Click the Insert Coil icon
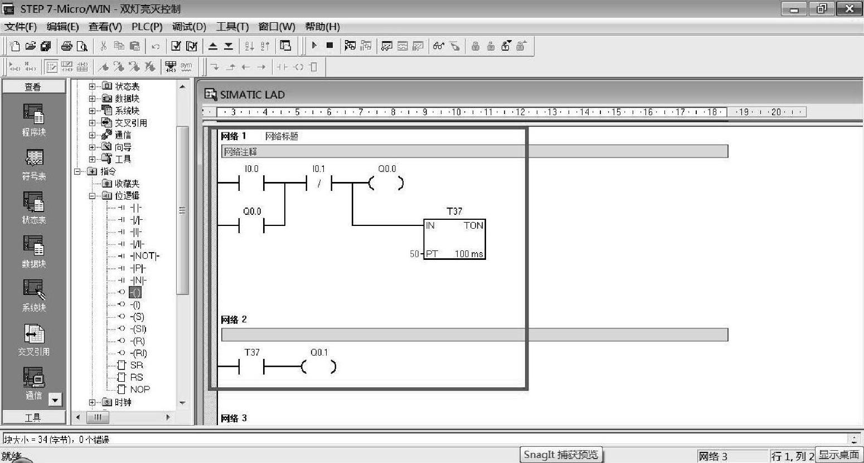The width and height of the screenshot is (864, 463). click(298, 67)
